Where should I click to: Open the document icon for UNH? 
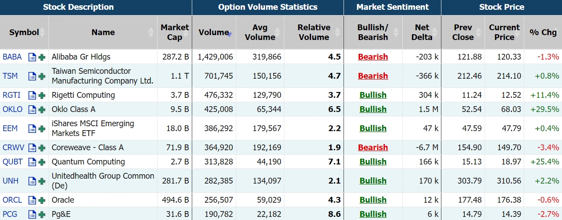click(x=32, y=181)
